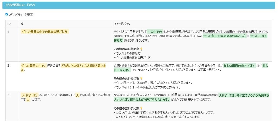The width and height of the screenshot is (278, 121).
Task: Select the ID cell of row 1
Action: click(x=8, y=31)
